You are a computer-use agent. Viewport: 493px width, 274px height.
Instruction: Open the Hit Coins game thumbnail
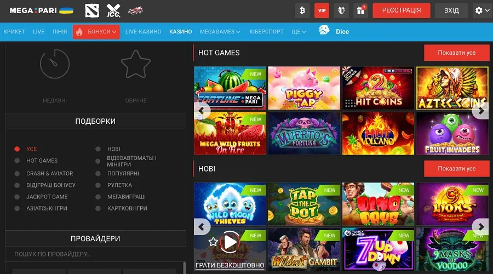(x=378, y=88)
